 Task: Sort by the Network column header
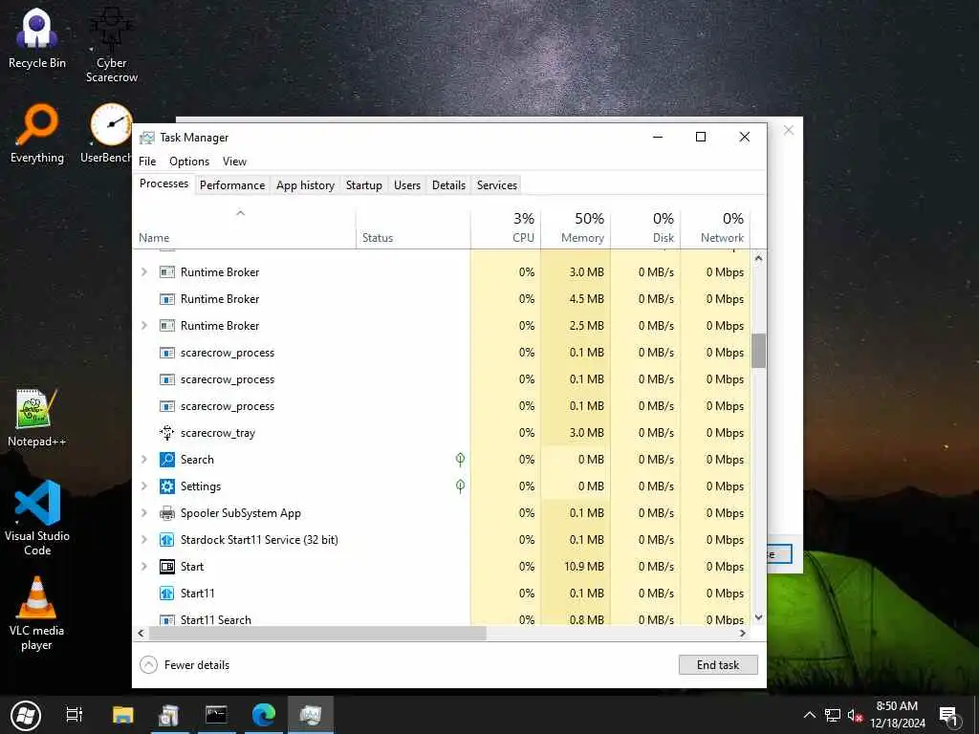click(715, 227)
